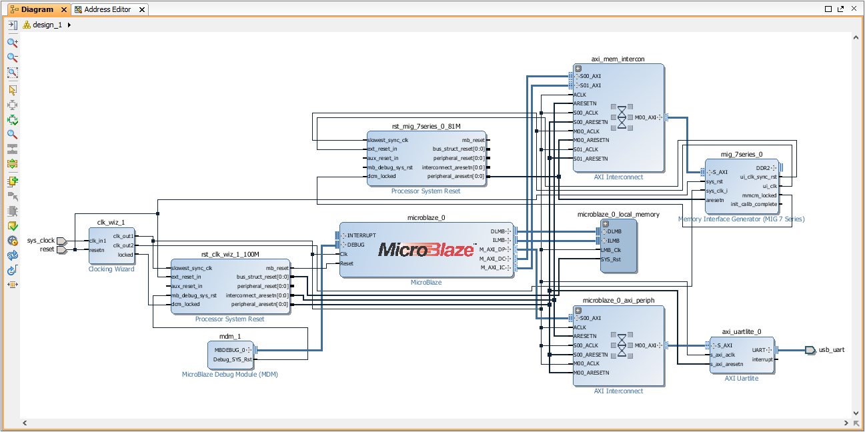Click the auto-fit selection icon
The image size is (865, 432).
[x=12, y=105]
